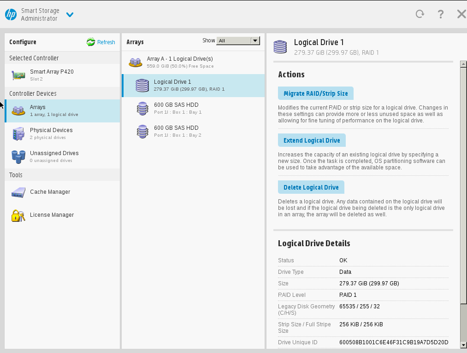Click the Array A icon
467x353 pixels.
pyautogui.click(x=135, y=63)
